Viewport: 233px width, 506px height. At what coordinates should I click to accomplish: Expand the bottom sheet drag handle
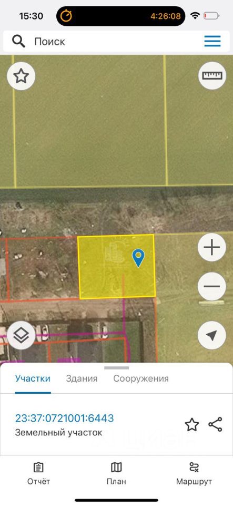117,368
